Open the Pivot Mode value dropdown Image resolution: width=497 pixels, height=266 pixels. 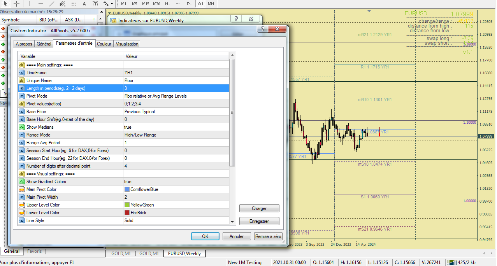(x=176, y=96)
